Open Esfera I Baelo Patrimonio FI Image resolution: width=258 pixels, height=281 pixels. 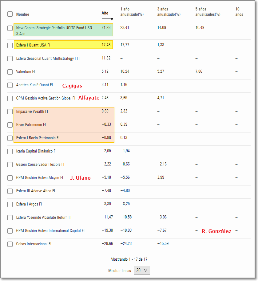[38, 138]
